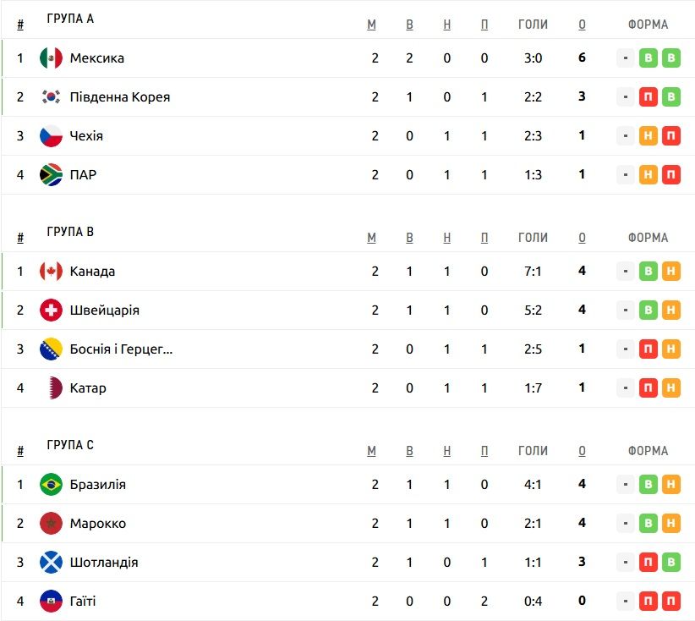
Task: Sort Group B by М matches column
Action: click(371, 238)
